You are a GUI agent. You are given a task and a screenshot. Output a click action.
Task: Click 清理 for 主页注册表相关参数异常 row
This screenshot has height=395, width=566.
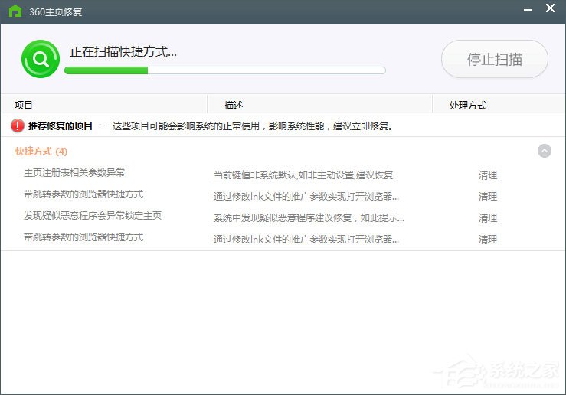click(x=488, y=175)
